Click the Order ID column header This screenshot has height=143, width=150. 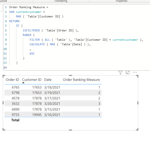point(12,80)
